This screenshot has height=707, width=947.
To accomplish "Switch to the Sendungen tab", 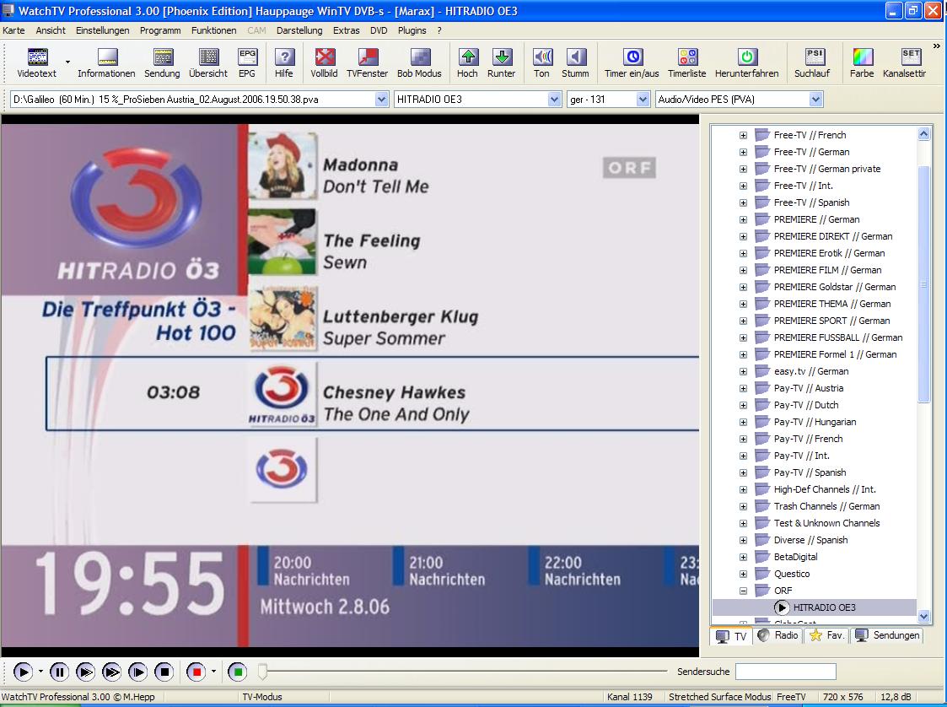I will point(887,635).
